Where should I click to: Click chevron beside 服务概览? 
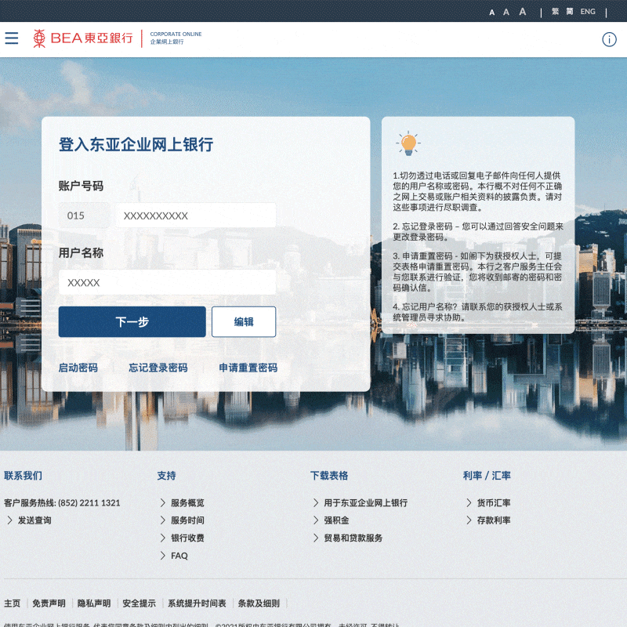163,502
